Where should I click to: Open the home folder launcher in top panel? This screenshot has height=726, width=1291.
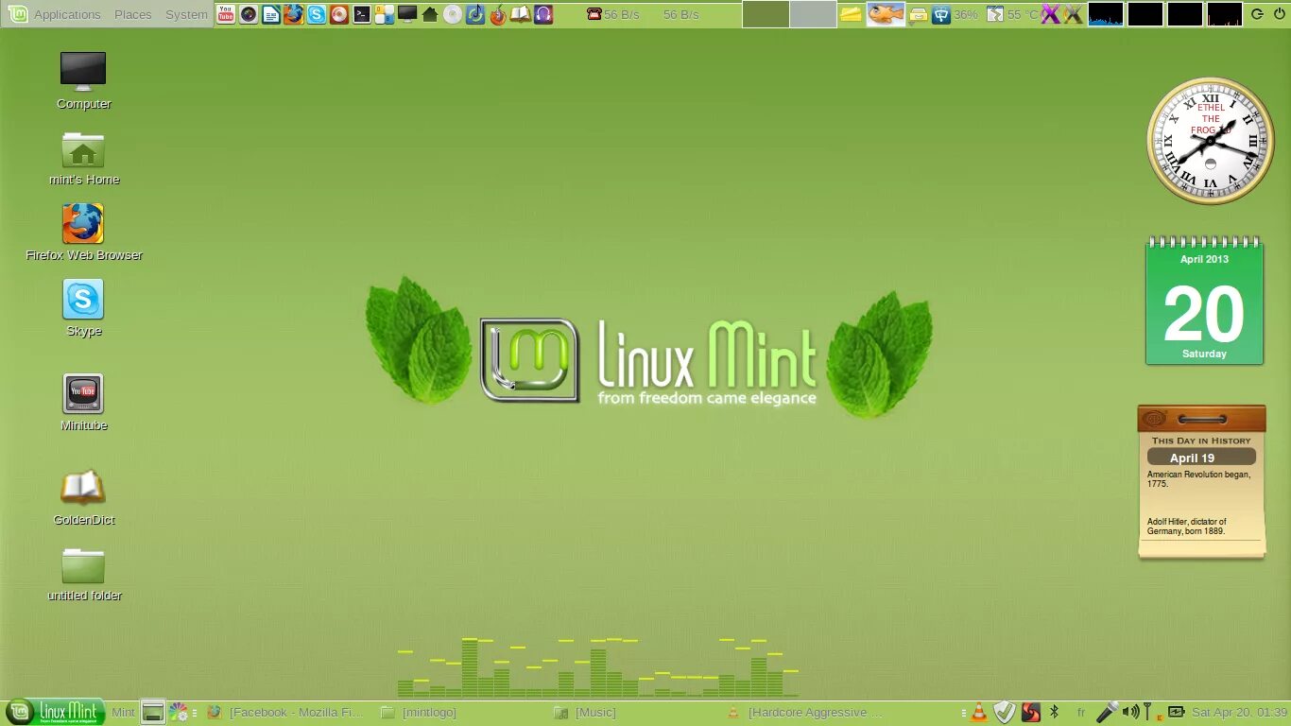(x=430, y=14)
